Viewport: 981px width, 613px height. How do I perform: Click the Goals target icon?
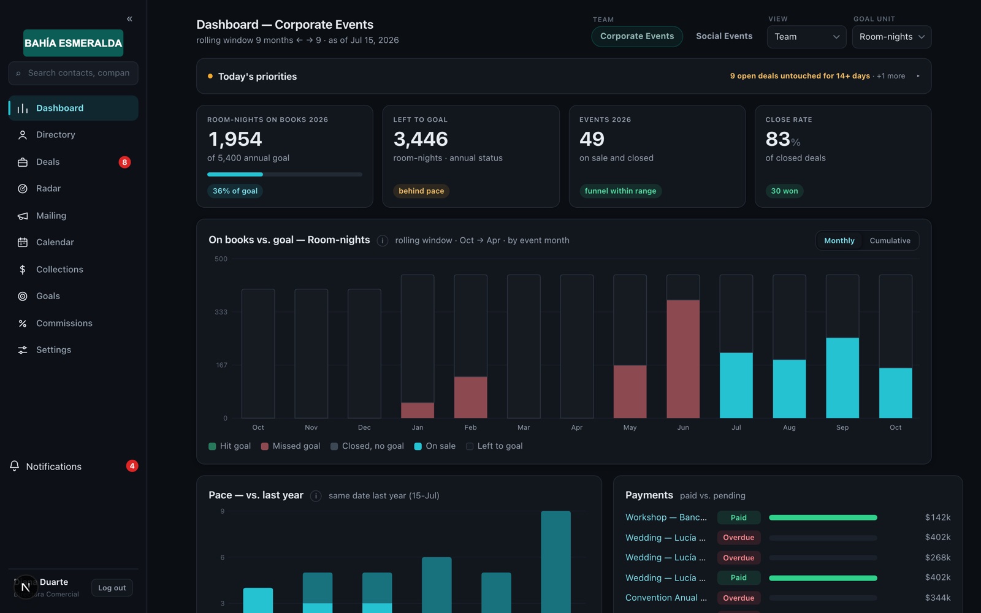coord(23,296)
